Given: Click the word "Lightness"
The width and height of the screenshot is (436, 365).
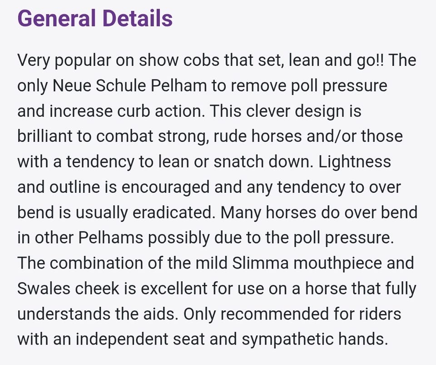Looking at the screenshot, I should 355,162.
